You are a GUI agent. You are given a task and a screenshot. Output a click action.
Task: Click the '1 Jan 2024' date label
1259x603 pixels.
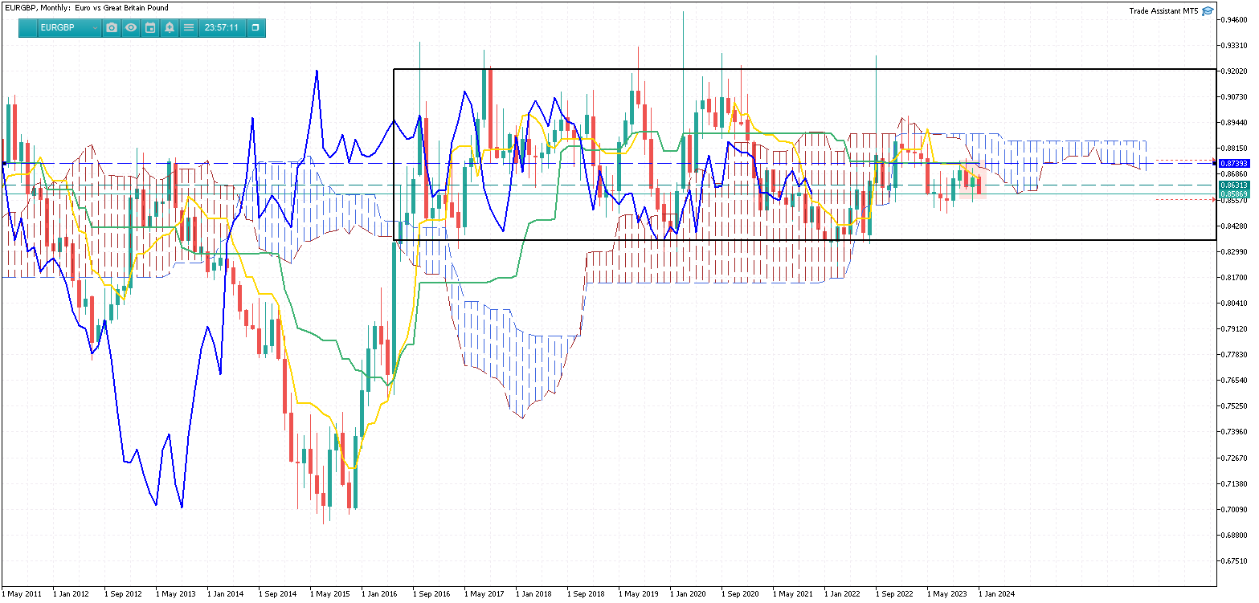point(996,595)
